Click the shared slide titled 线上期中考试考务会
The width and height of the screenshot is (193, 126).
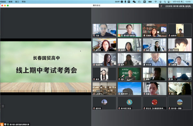(46, 67)
